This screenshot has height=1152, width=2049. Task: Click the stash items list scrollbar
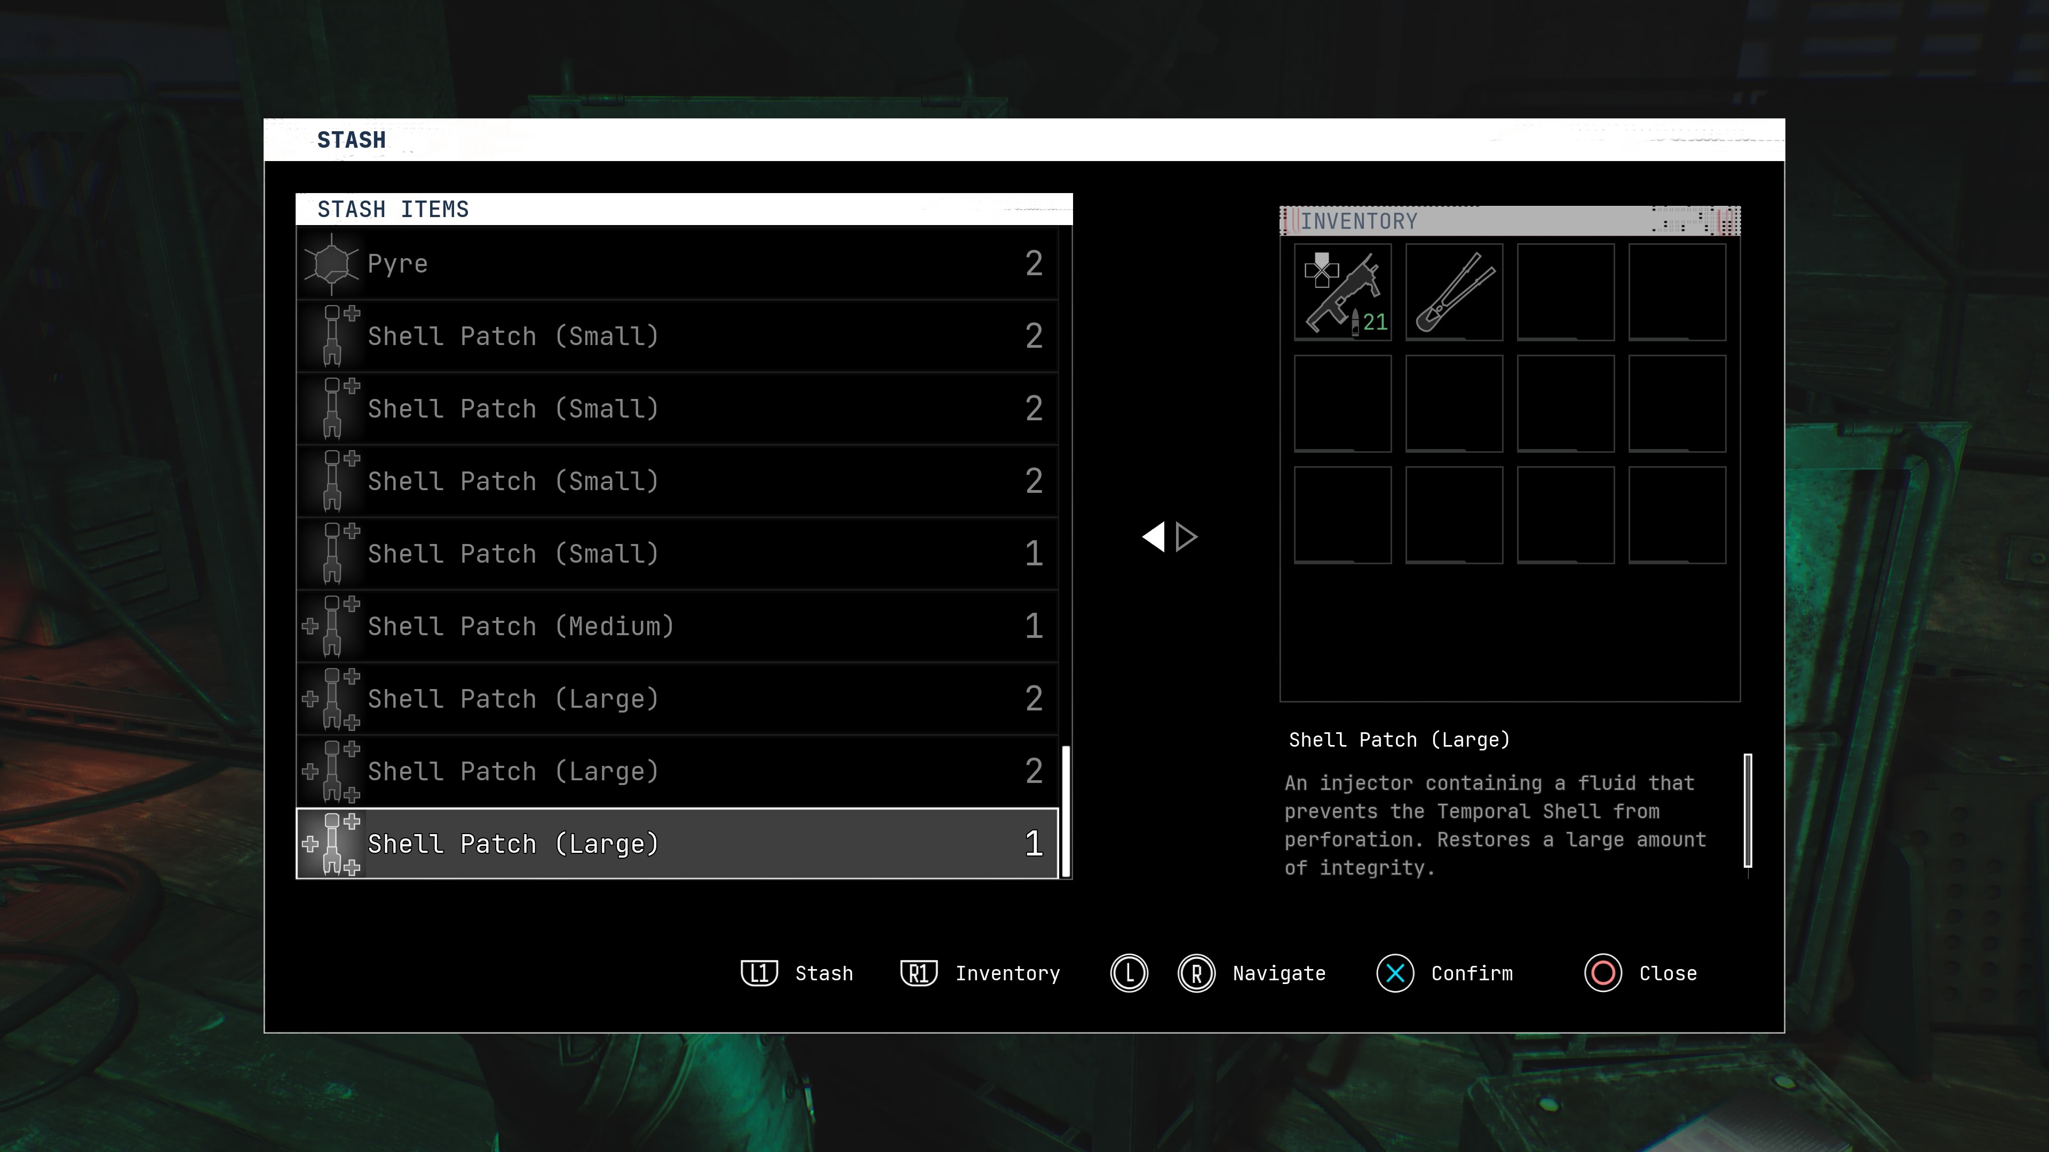coord(1066,810)
